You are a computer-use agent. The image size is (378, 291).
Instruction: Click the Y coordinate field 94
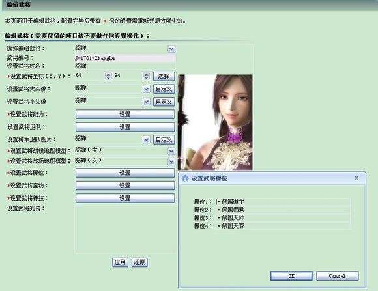point(128,76)
